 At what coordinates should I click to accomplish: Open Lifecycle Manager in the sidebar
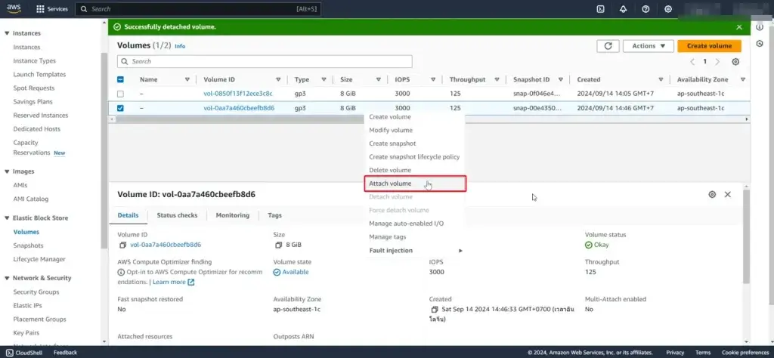[39, 259]
